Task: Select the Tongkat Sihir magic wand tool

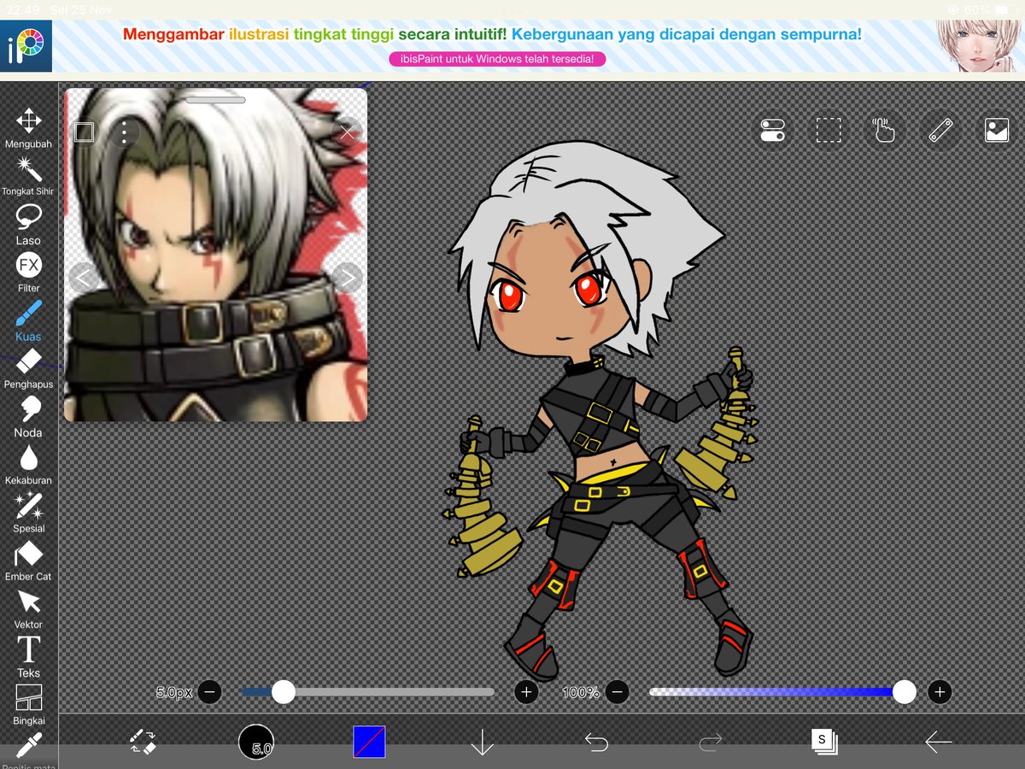Action: click(28, 176)
